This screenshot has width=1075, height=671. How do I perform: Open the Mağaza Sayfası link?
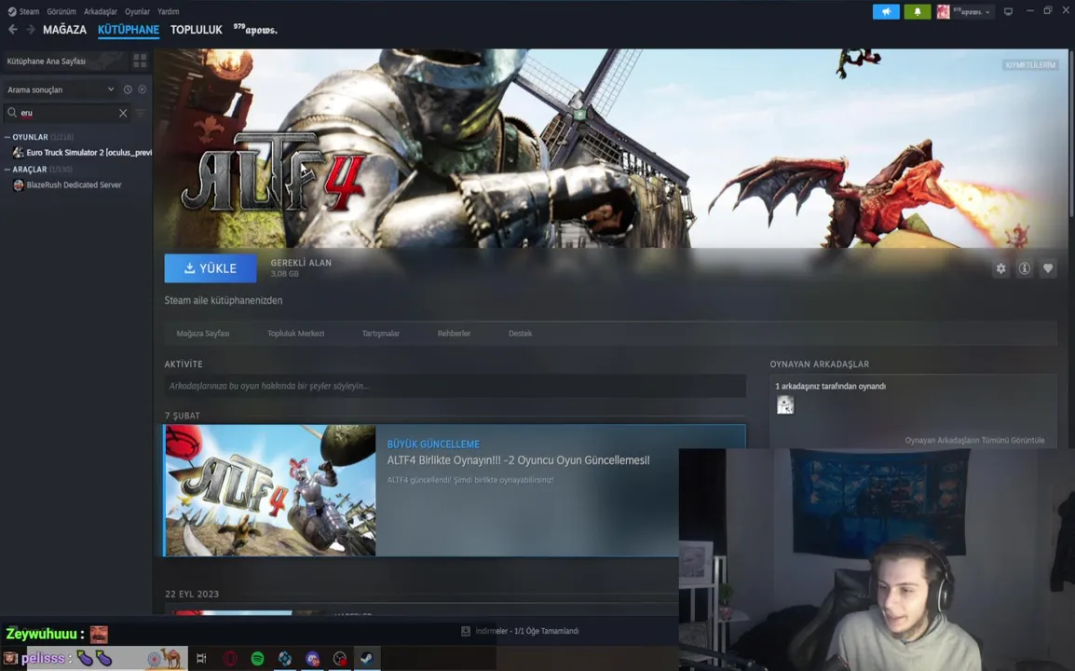pyautogui.click(x=203, y=334)
